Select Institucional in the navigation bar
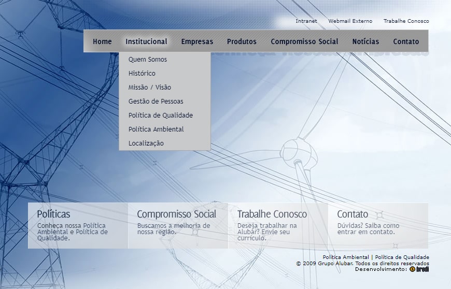The width and height of the screenshot is (451, 289). tap(146, 41)
